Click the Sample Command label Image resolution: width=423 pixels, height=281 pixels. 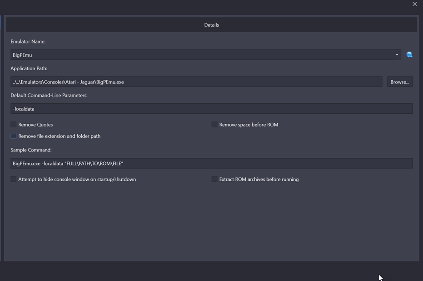click(x=31, y=150)
